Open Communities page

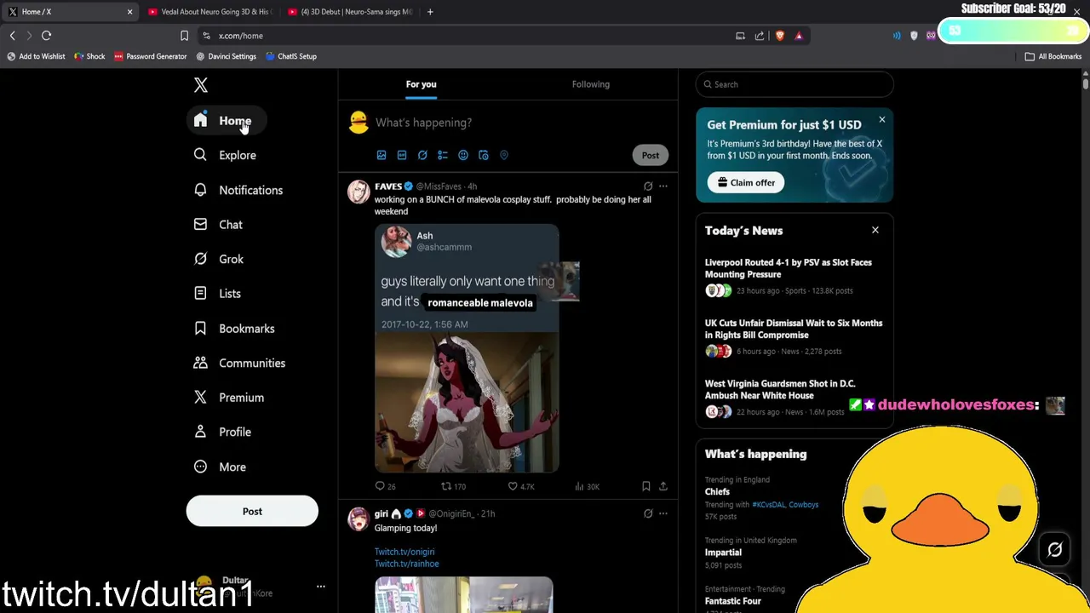(x=239, y=363)
